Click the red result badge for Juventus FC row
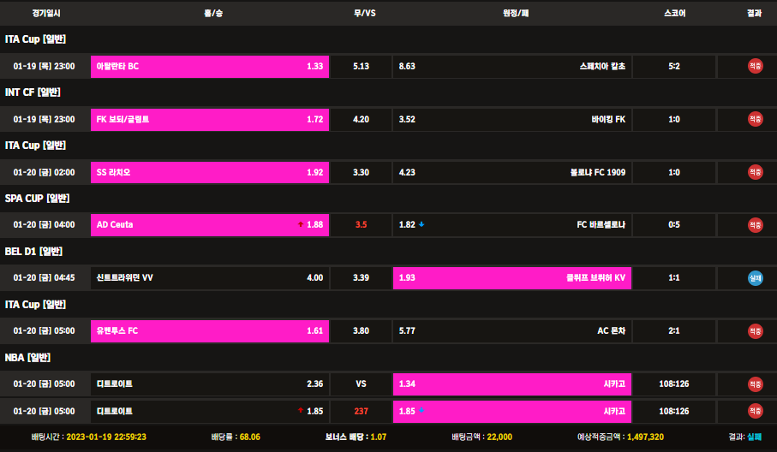The height and width of the screenshot is (452, 777). pos(755,331)
